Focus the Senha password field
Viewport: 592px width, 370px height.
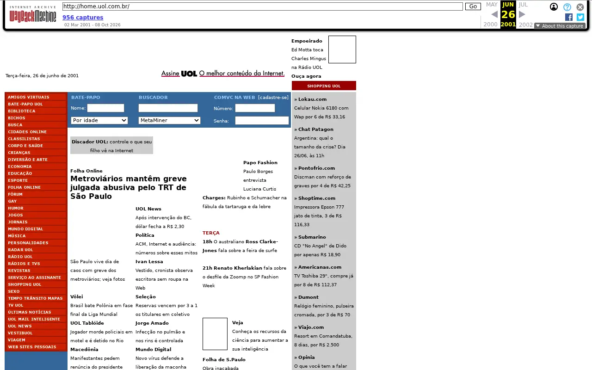click(262, 121)
